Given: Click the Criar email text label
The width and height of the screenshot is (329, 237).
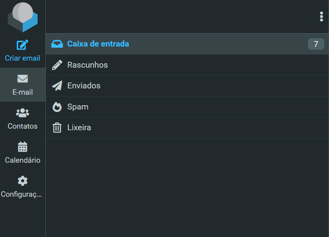Looking at the screenshot, I should (23, 58).
